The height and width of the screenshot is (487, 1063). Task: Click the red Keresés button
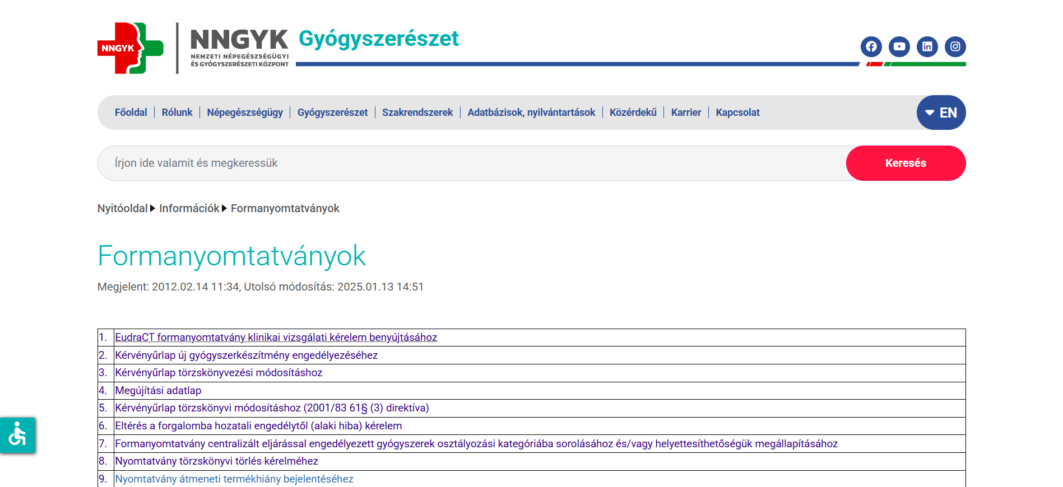pos(906,163)
